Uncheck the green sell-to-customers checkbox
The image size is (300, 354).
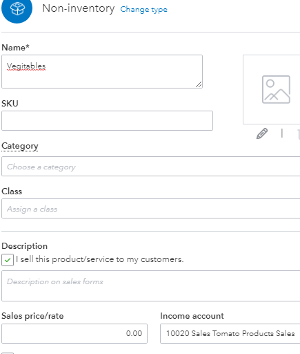pyautogui.click(x=8, y=260)
